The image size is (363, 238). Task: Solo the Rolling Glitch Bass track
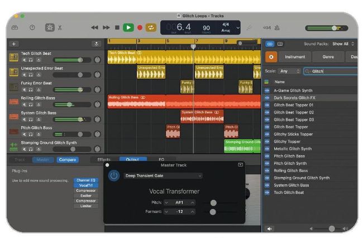coord(31,104)
